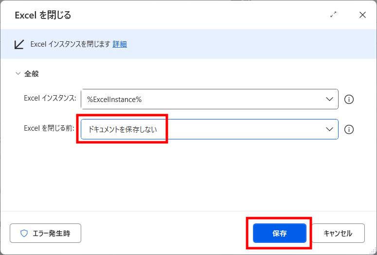
Task: Click the 保存 button
Action: tap(279, 233)
